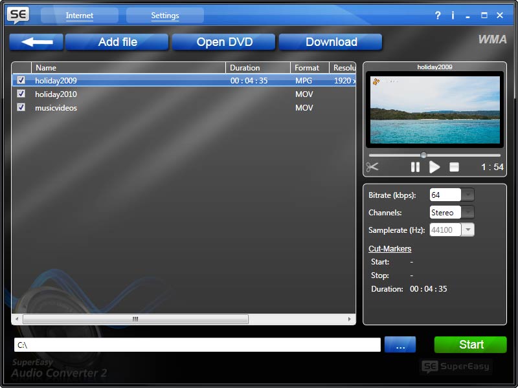
Task: Minimize the Audio Converter window
Action: click(467, 16)
